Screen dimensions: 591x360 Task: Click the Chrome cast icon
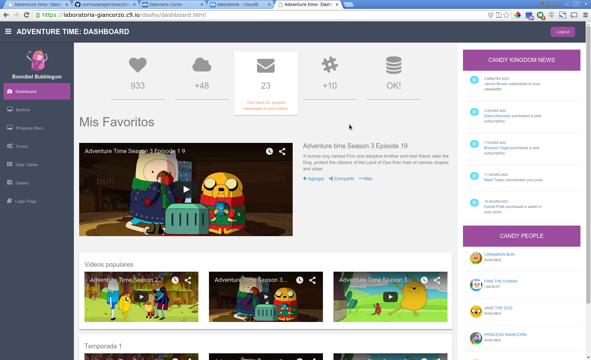pos(574,15)
